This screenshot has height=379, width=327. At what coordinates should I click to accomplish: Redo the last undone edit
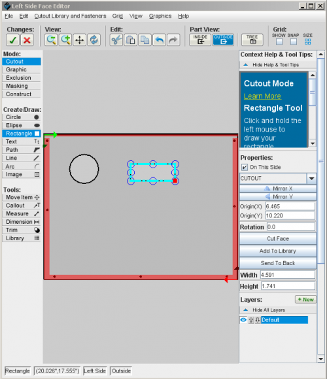point(173,40)
